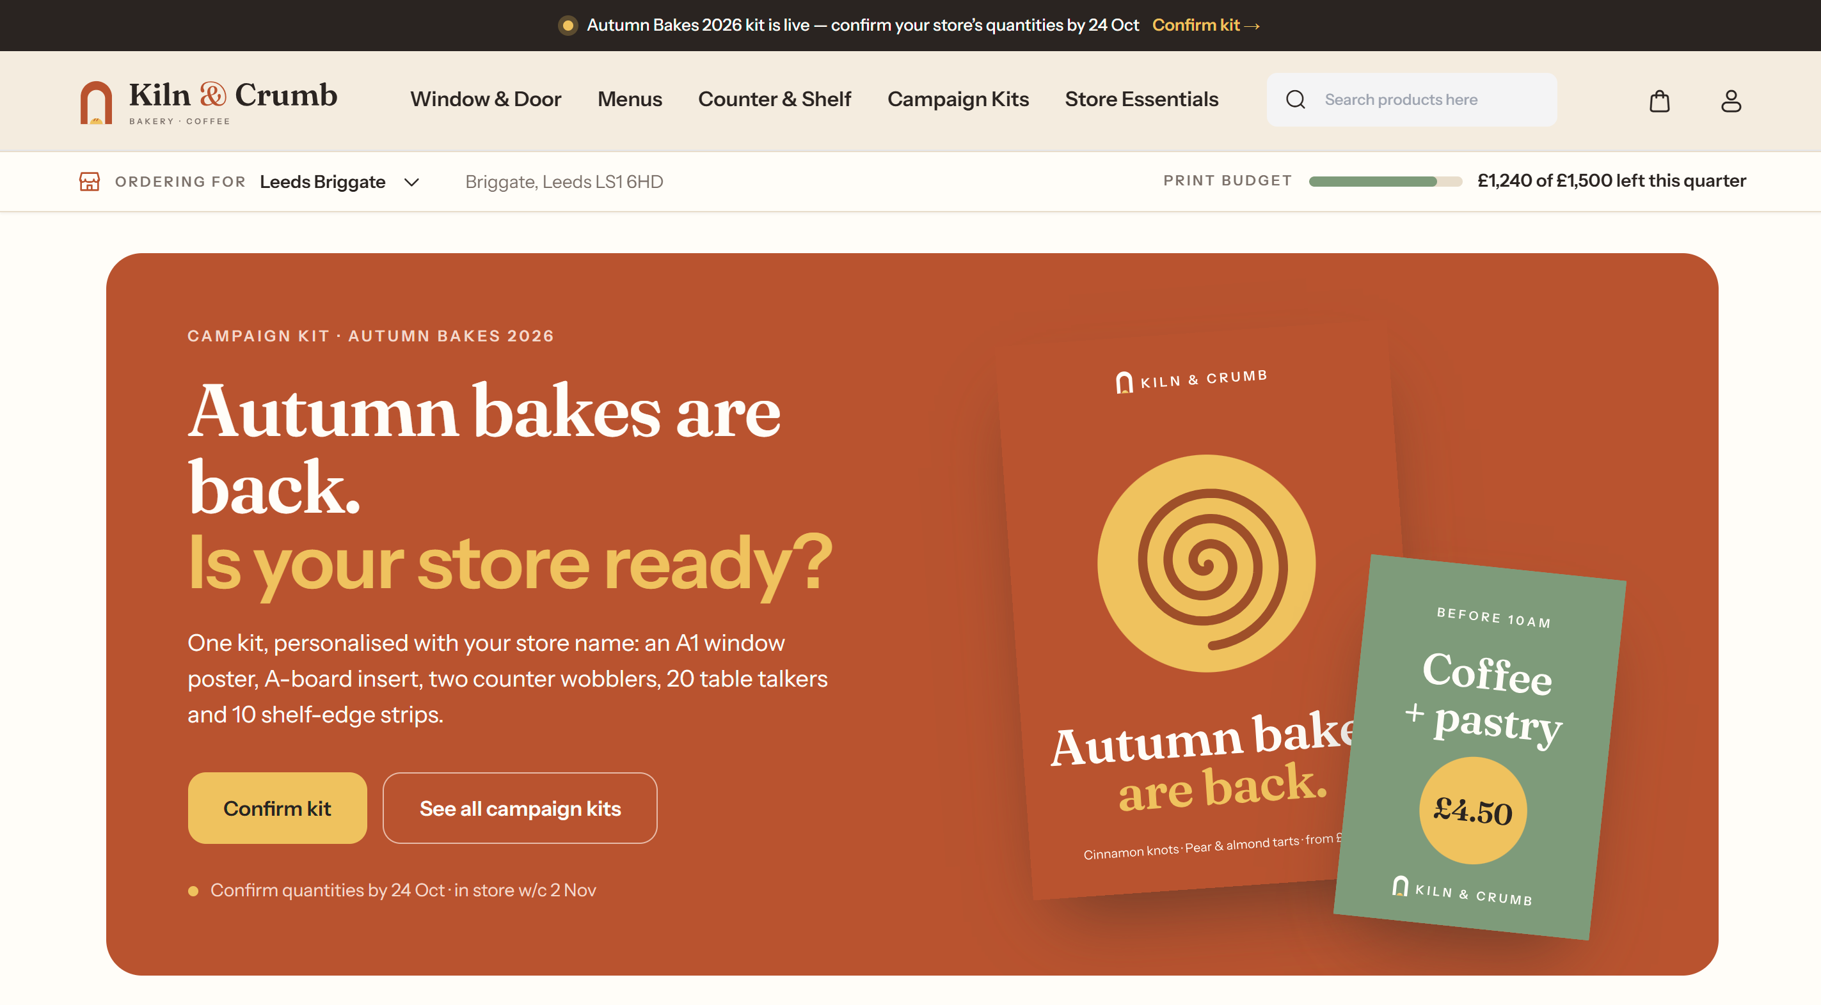This screenshot has height=1005, width=1821.
Task: Focus the Search products here field
Action: click(x=1411, y=100)
